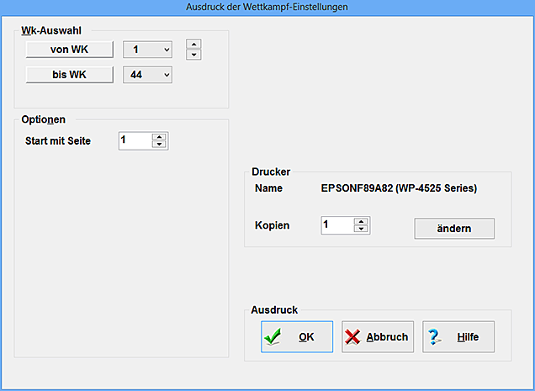Click up arrow beside the von WK dropdown

coord(193,44)
